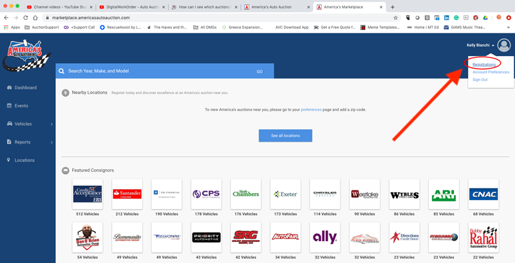Click the GO search button

click(259, 71)
